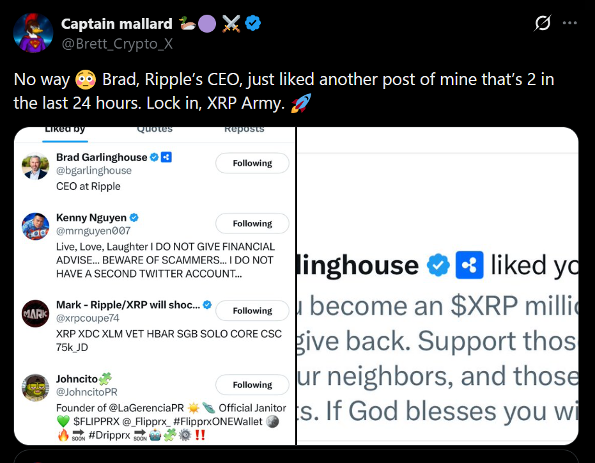Click the MARK profile avatar

35,313
